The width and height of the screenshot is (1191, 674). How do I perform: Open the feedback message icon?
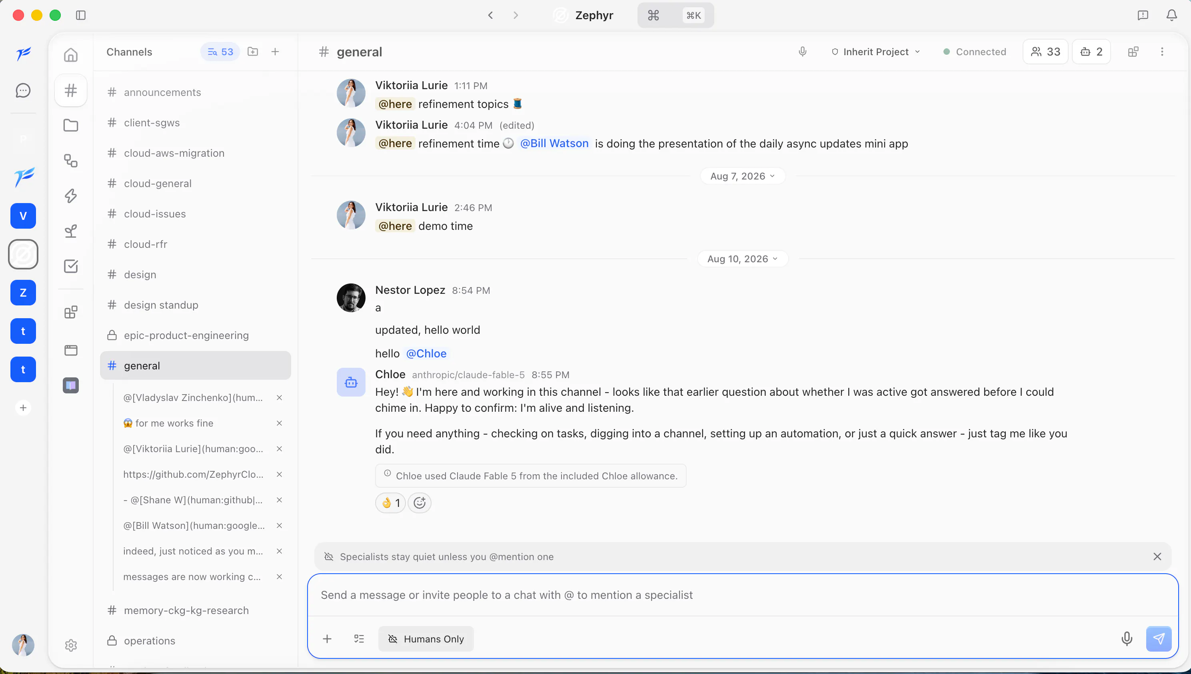[x=1143, y=15]
